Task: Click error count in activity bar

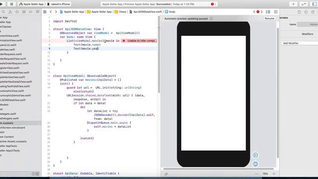Action: tap(213, 4)
